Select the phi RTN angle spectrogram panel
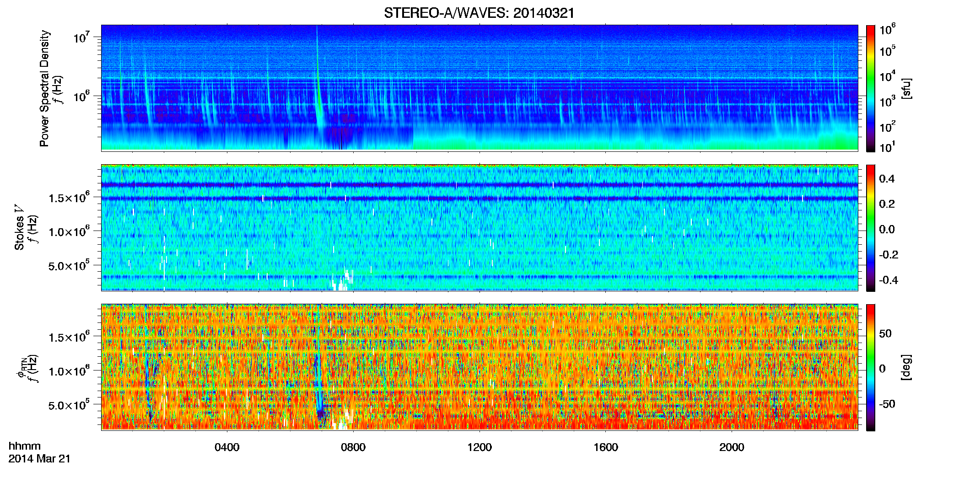Screen dimensions: 959x494 [x=479, y=367]
